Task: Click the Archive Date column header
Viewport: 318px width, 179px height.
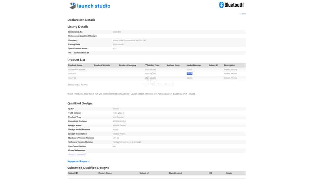Action: (x=173, y=65)
